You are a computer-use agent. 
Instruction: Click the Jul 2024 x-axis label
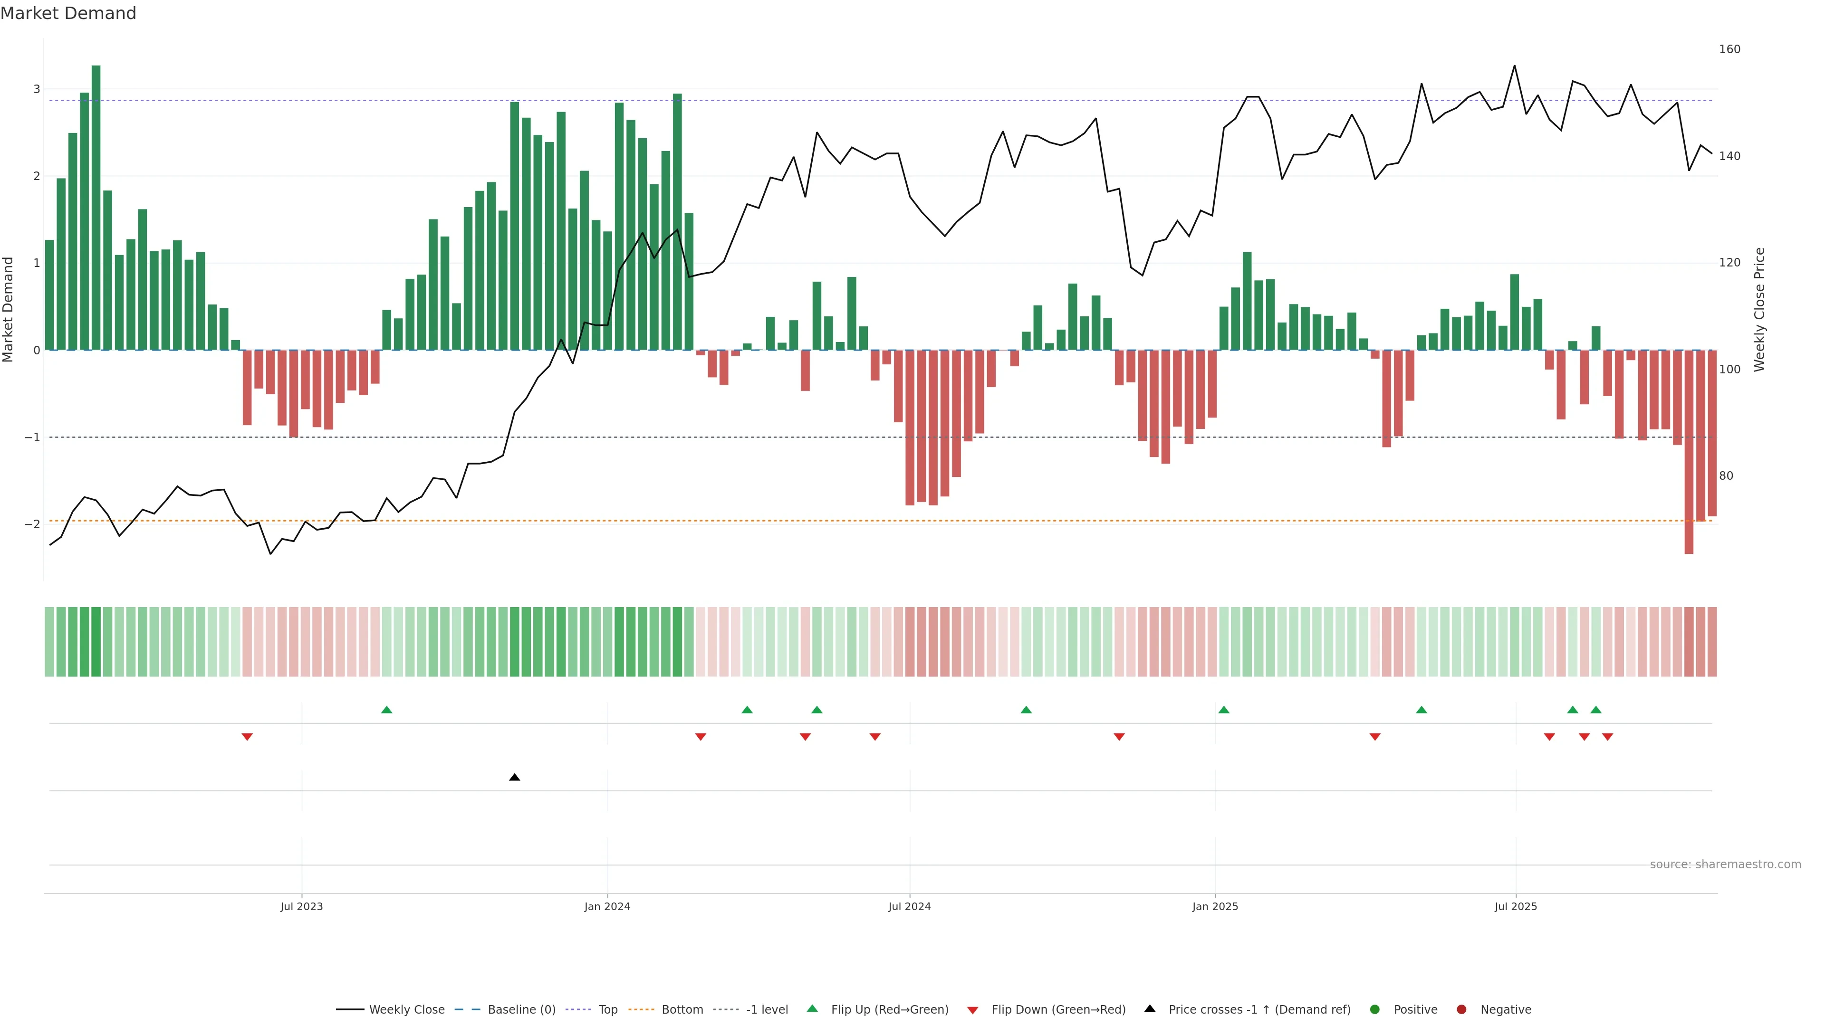pos(909,906)
